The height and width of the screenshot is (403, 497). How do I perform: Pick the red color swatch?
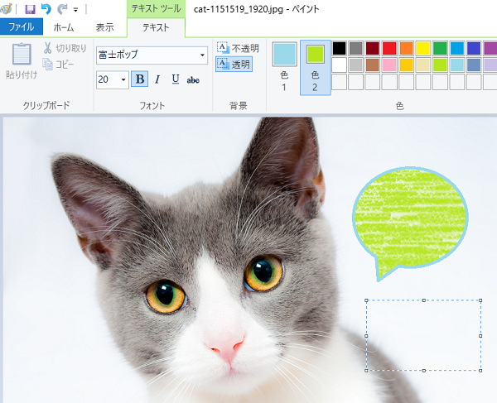click(x=389, y=49)
